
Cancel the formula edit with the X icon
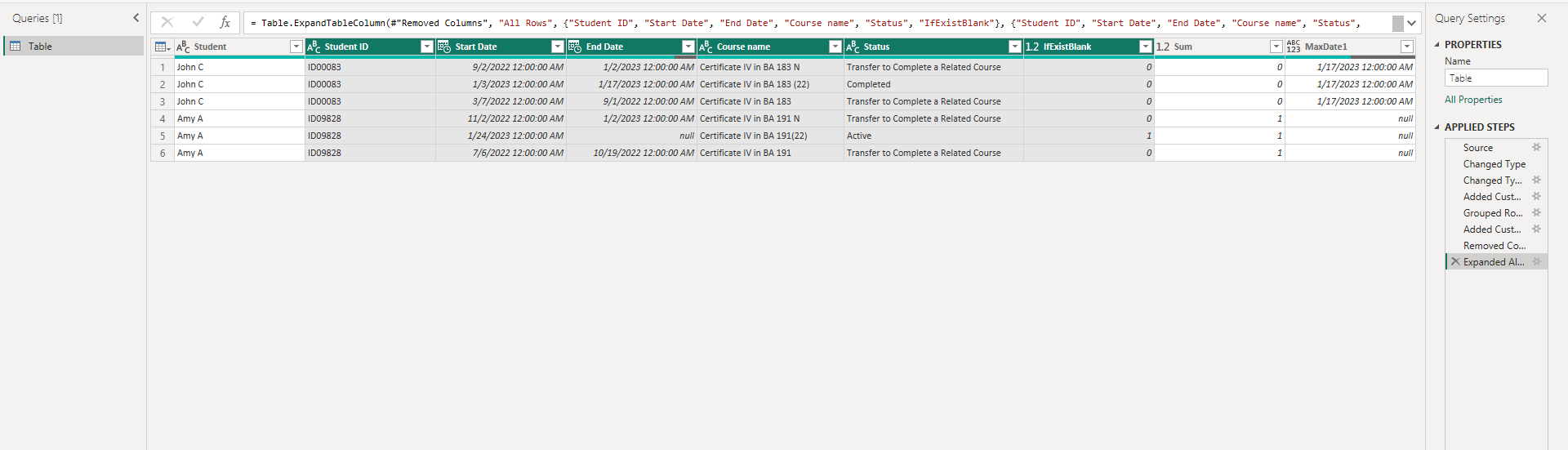point(167,23)
